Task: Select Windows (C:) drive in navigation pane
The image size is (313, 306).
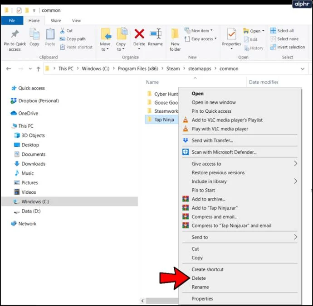Action: [35, 201]
